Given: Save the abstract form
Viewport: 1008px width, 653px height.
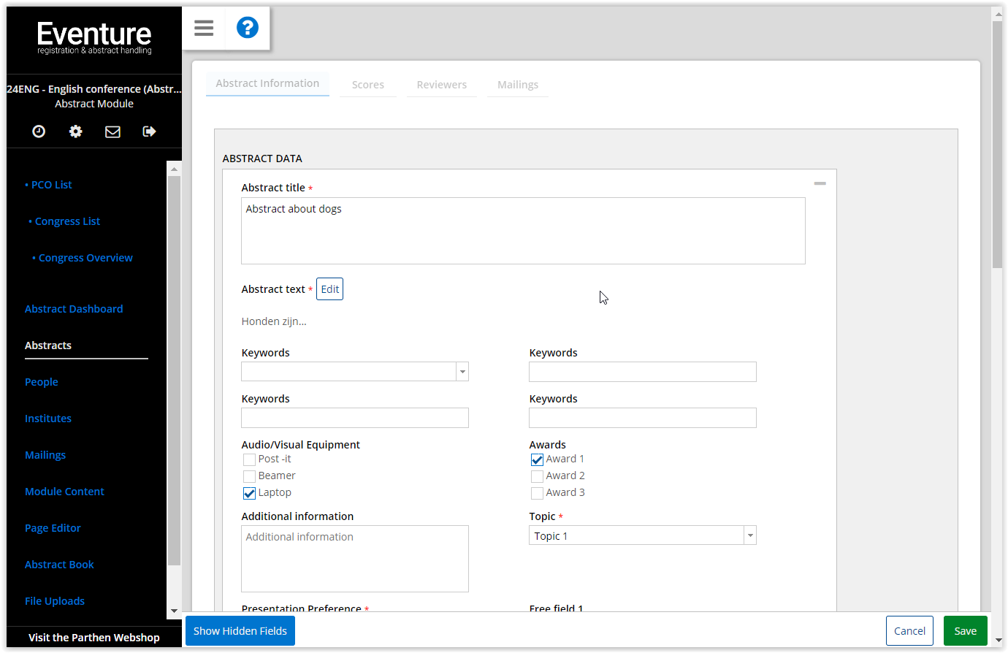Looking at the screenshot, I should (965, 631).
